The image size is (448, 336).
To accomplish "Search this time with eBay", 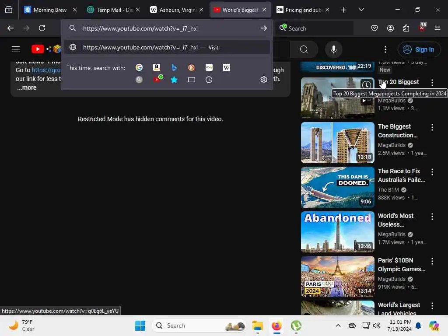I will [x=209, y=67].
